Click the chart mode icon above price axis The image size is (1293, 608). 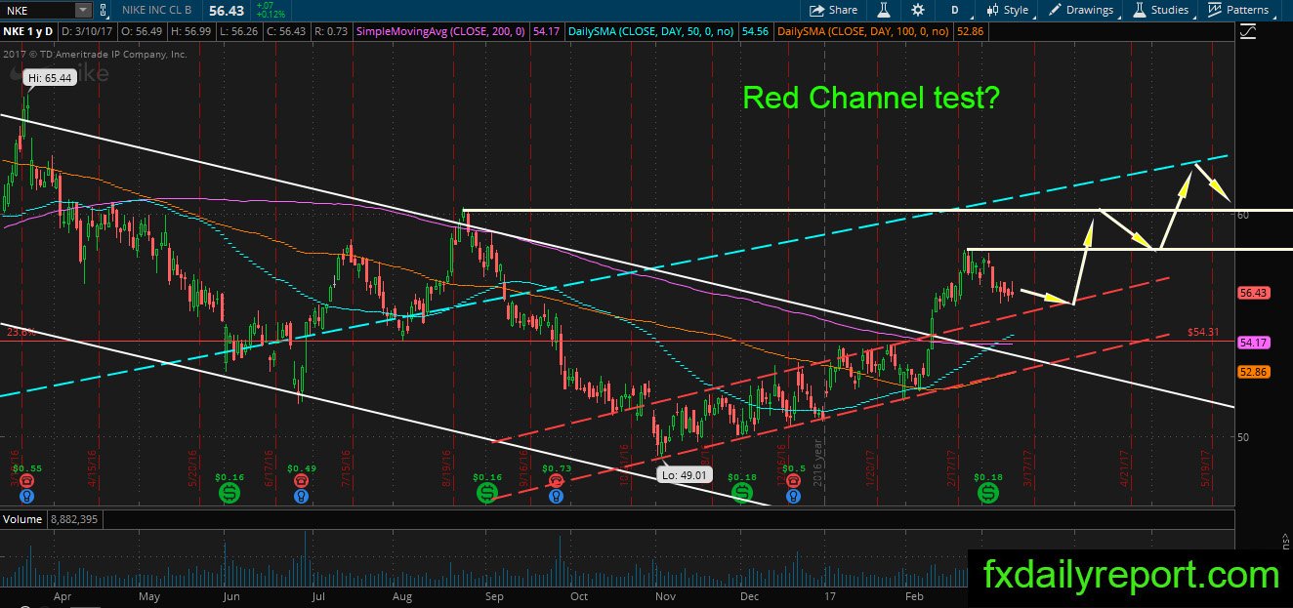point(1247,31)
